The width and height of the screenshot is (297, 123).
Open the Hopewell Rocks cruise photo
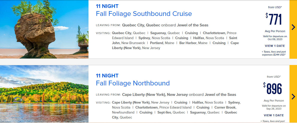tap(44, 29)
